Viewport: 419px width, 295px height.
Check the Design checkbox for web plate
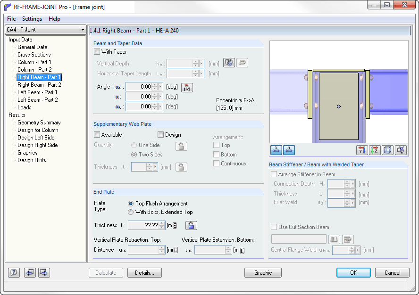(x=160, y=135)
